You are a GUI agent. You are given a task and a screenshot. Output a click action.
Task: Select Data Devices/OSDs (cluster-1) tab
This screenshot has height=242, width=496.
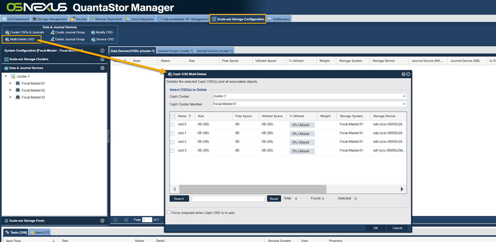(132, 51)
